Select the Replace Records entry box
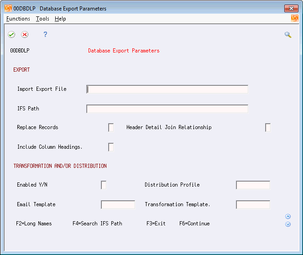Screen dimensions: 303x255 111,128
